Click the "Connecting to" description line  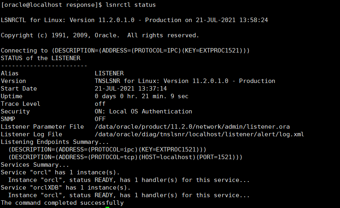[x=125, y=50]
